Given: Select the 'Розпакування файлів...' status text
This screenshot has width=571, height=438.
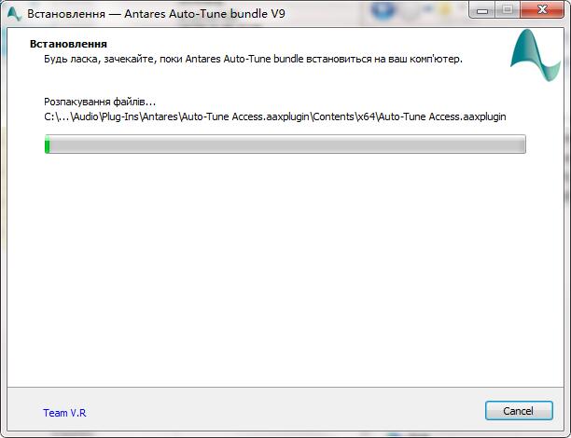Looking at the screenshot, I should point(100,102).
